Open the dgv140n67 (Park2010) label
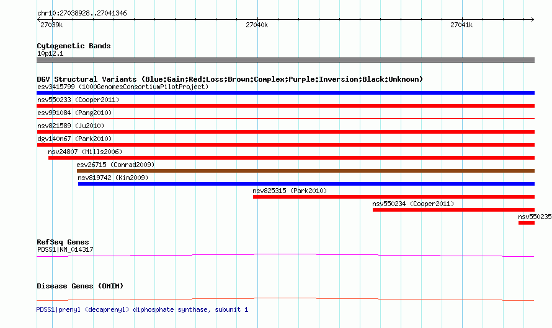 coord(74,139)
